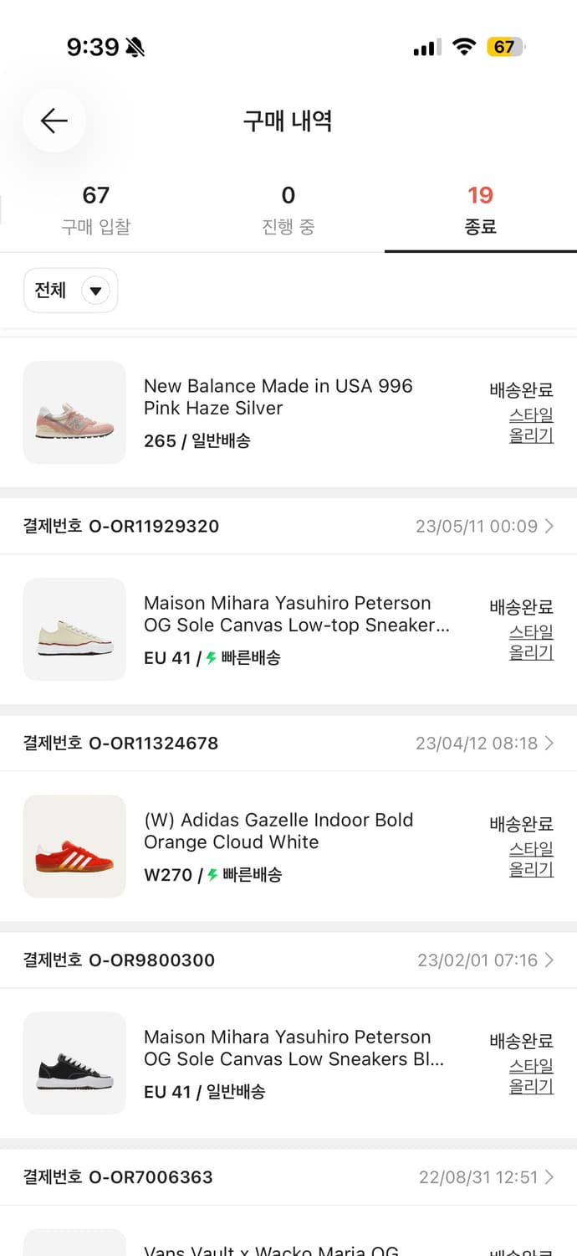Open the 종료 tab

pyautogui.click(x=480, y=203)
